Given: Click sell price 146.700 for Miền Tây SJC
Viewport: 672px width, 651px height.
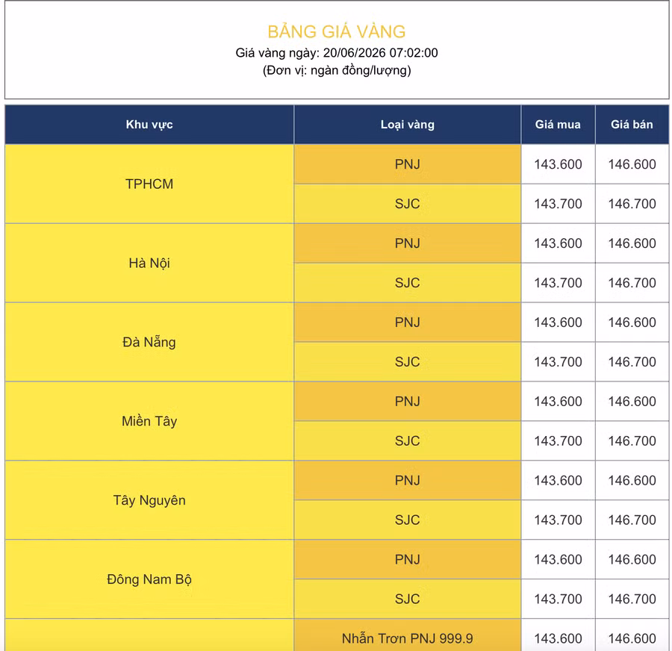Looking at the screenshot, I should click(x=632, y=440).
